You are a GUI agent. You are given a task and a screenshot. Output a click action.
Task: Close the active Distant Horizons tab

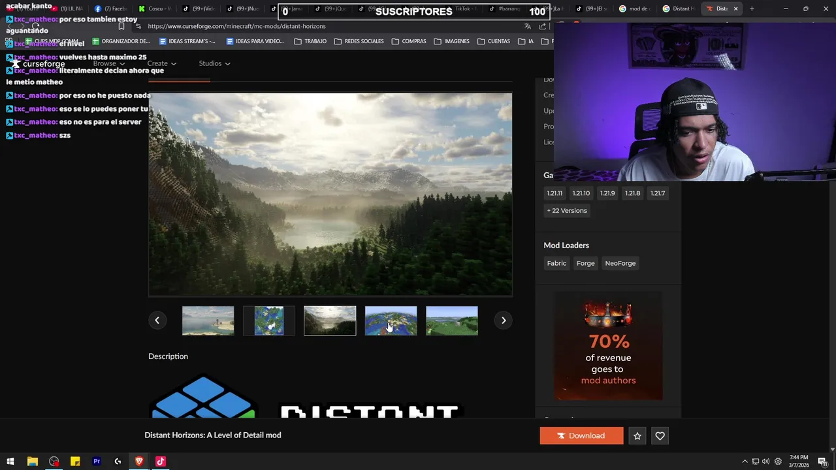[735, 8]
